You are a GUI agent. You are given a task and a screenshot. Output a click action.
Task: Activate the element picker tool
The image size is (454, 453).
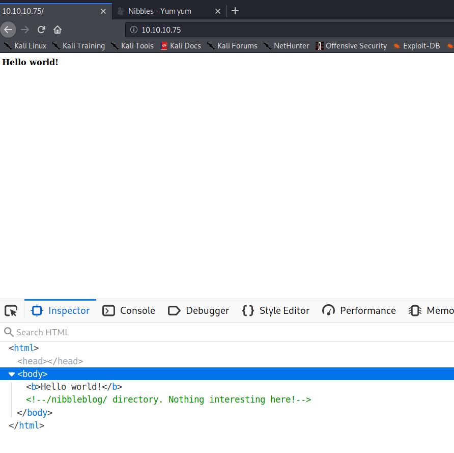pos(11,311)
